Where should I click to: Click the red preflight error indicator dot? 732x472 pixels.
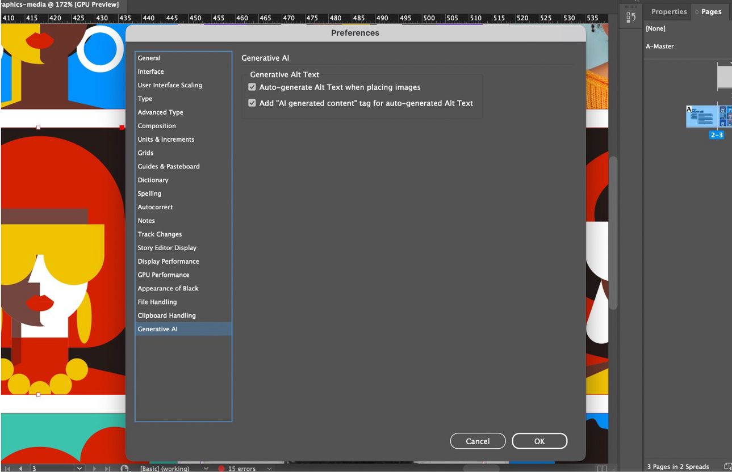[x=221, y=469]
